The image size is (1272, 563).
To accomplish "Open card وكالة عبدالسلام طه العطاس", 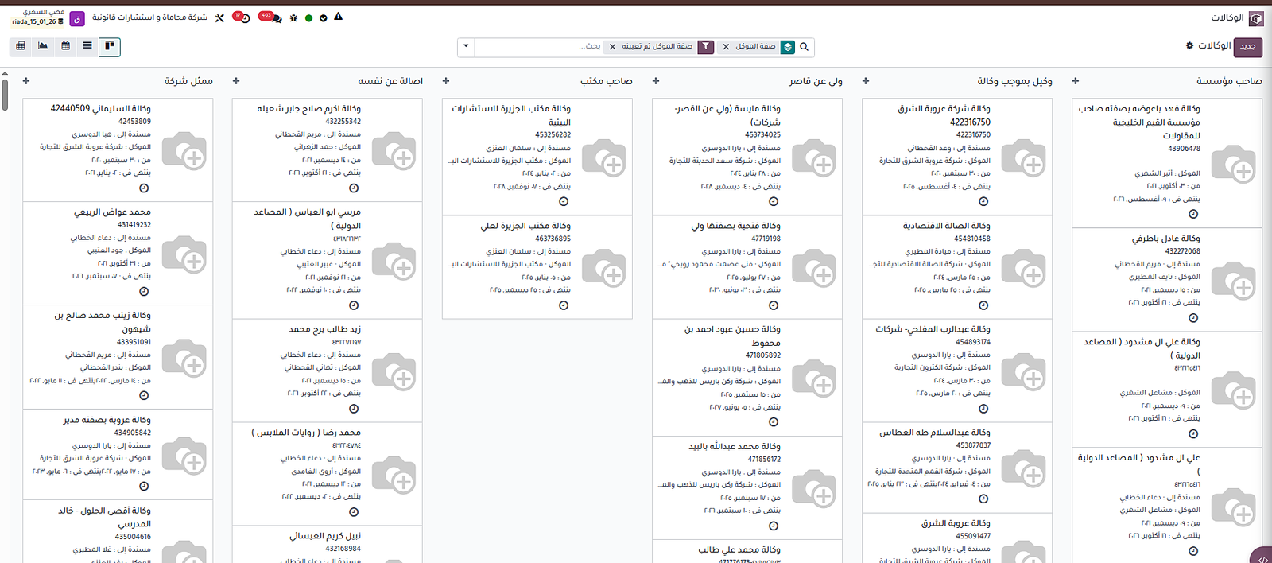I will (957, 468).
